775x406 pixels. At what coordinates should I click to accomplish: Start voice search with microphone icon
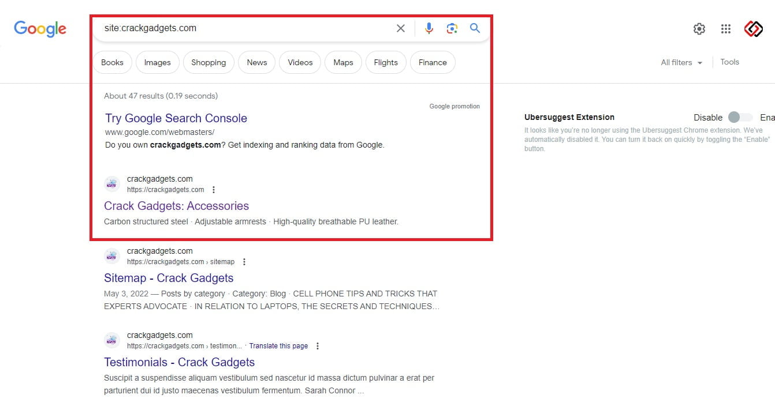coord(429,28)
